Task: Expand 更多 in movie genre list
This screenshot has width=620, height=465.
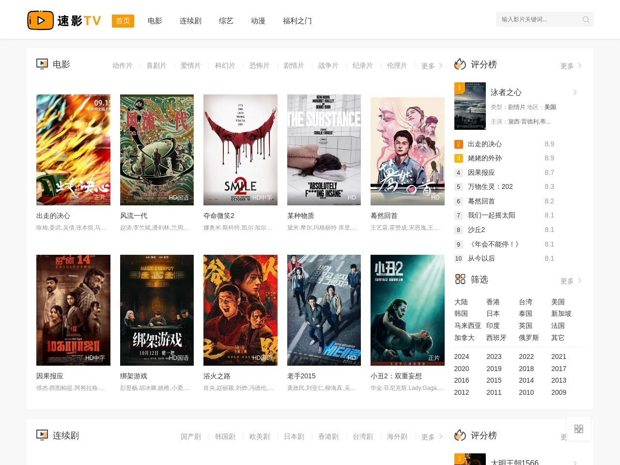Action: 432,66
